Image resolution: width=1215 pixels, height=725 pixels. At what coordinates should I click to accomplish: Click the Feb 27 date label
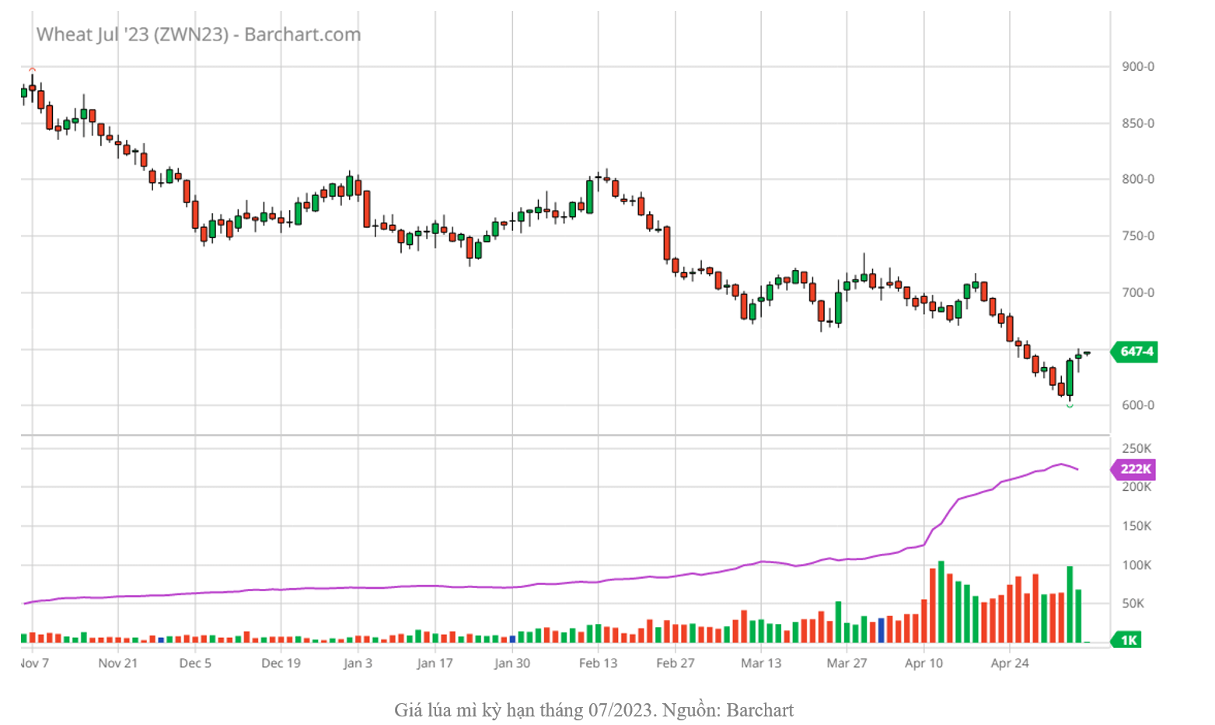point(676,664)
